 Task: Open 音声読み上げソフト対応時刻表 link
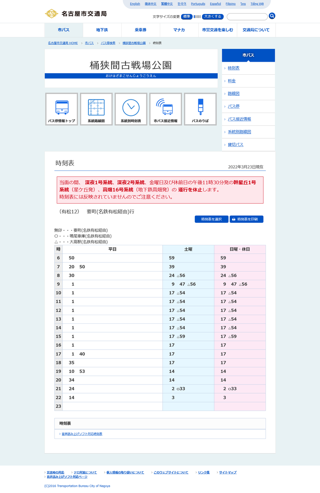tap(82, 434)
